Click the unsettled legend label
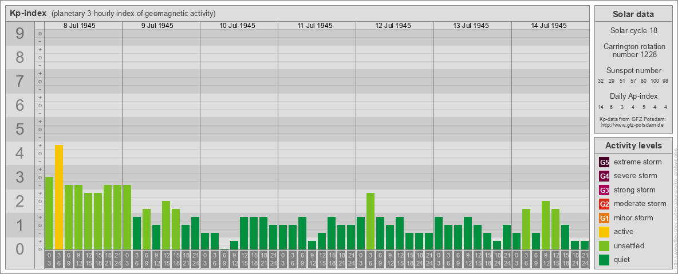This screenshot has width=678, height=274. click(629, 245)
